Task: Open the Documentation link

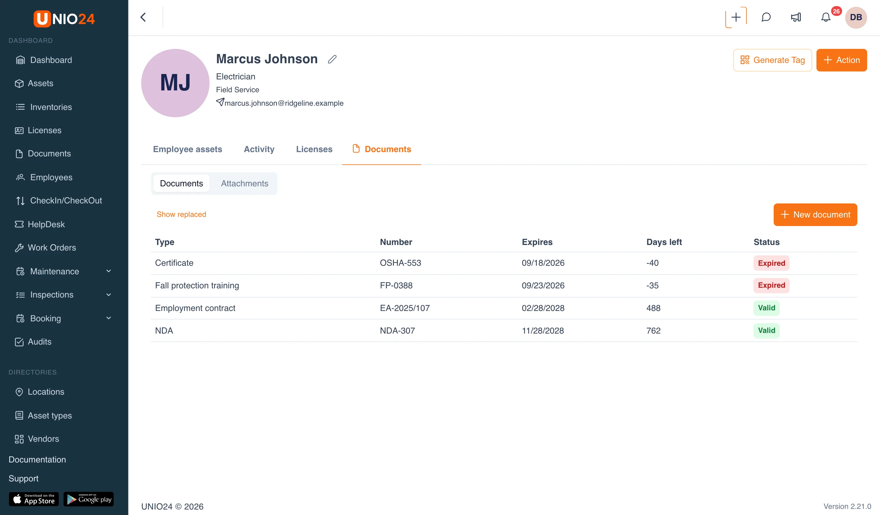Action: coord(37,459)
